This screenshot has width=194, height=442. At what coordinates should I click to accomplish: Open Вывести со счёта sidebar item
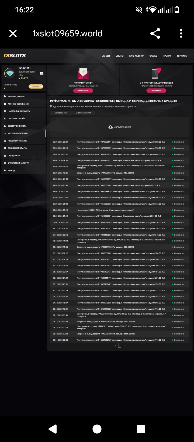(23, 126)
